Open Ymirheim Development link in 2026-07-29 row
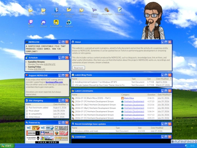This screenshot has height=148, width=197. point(134,102)
